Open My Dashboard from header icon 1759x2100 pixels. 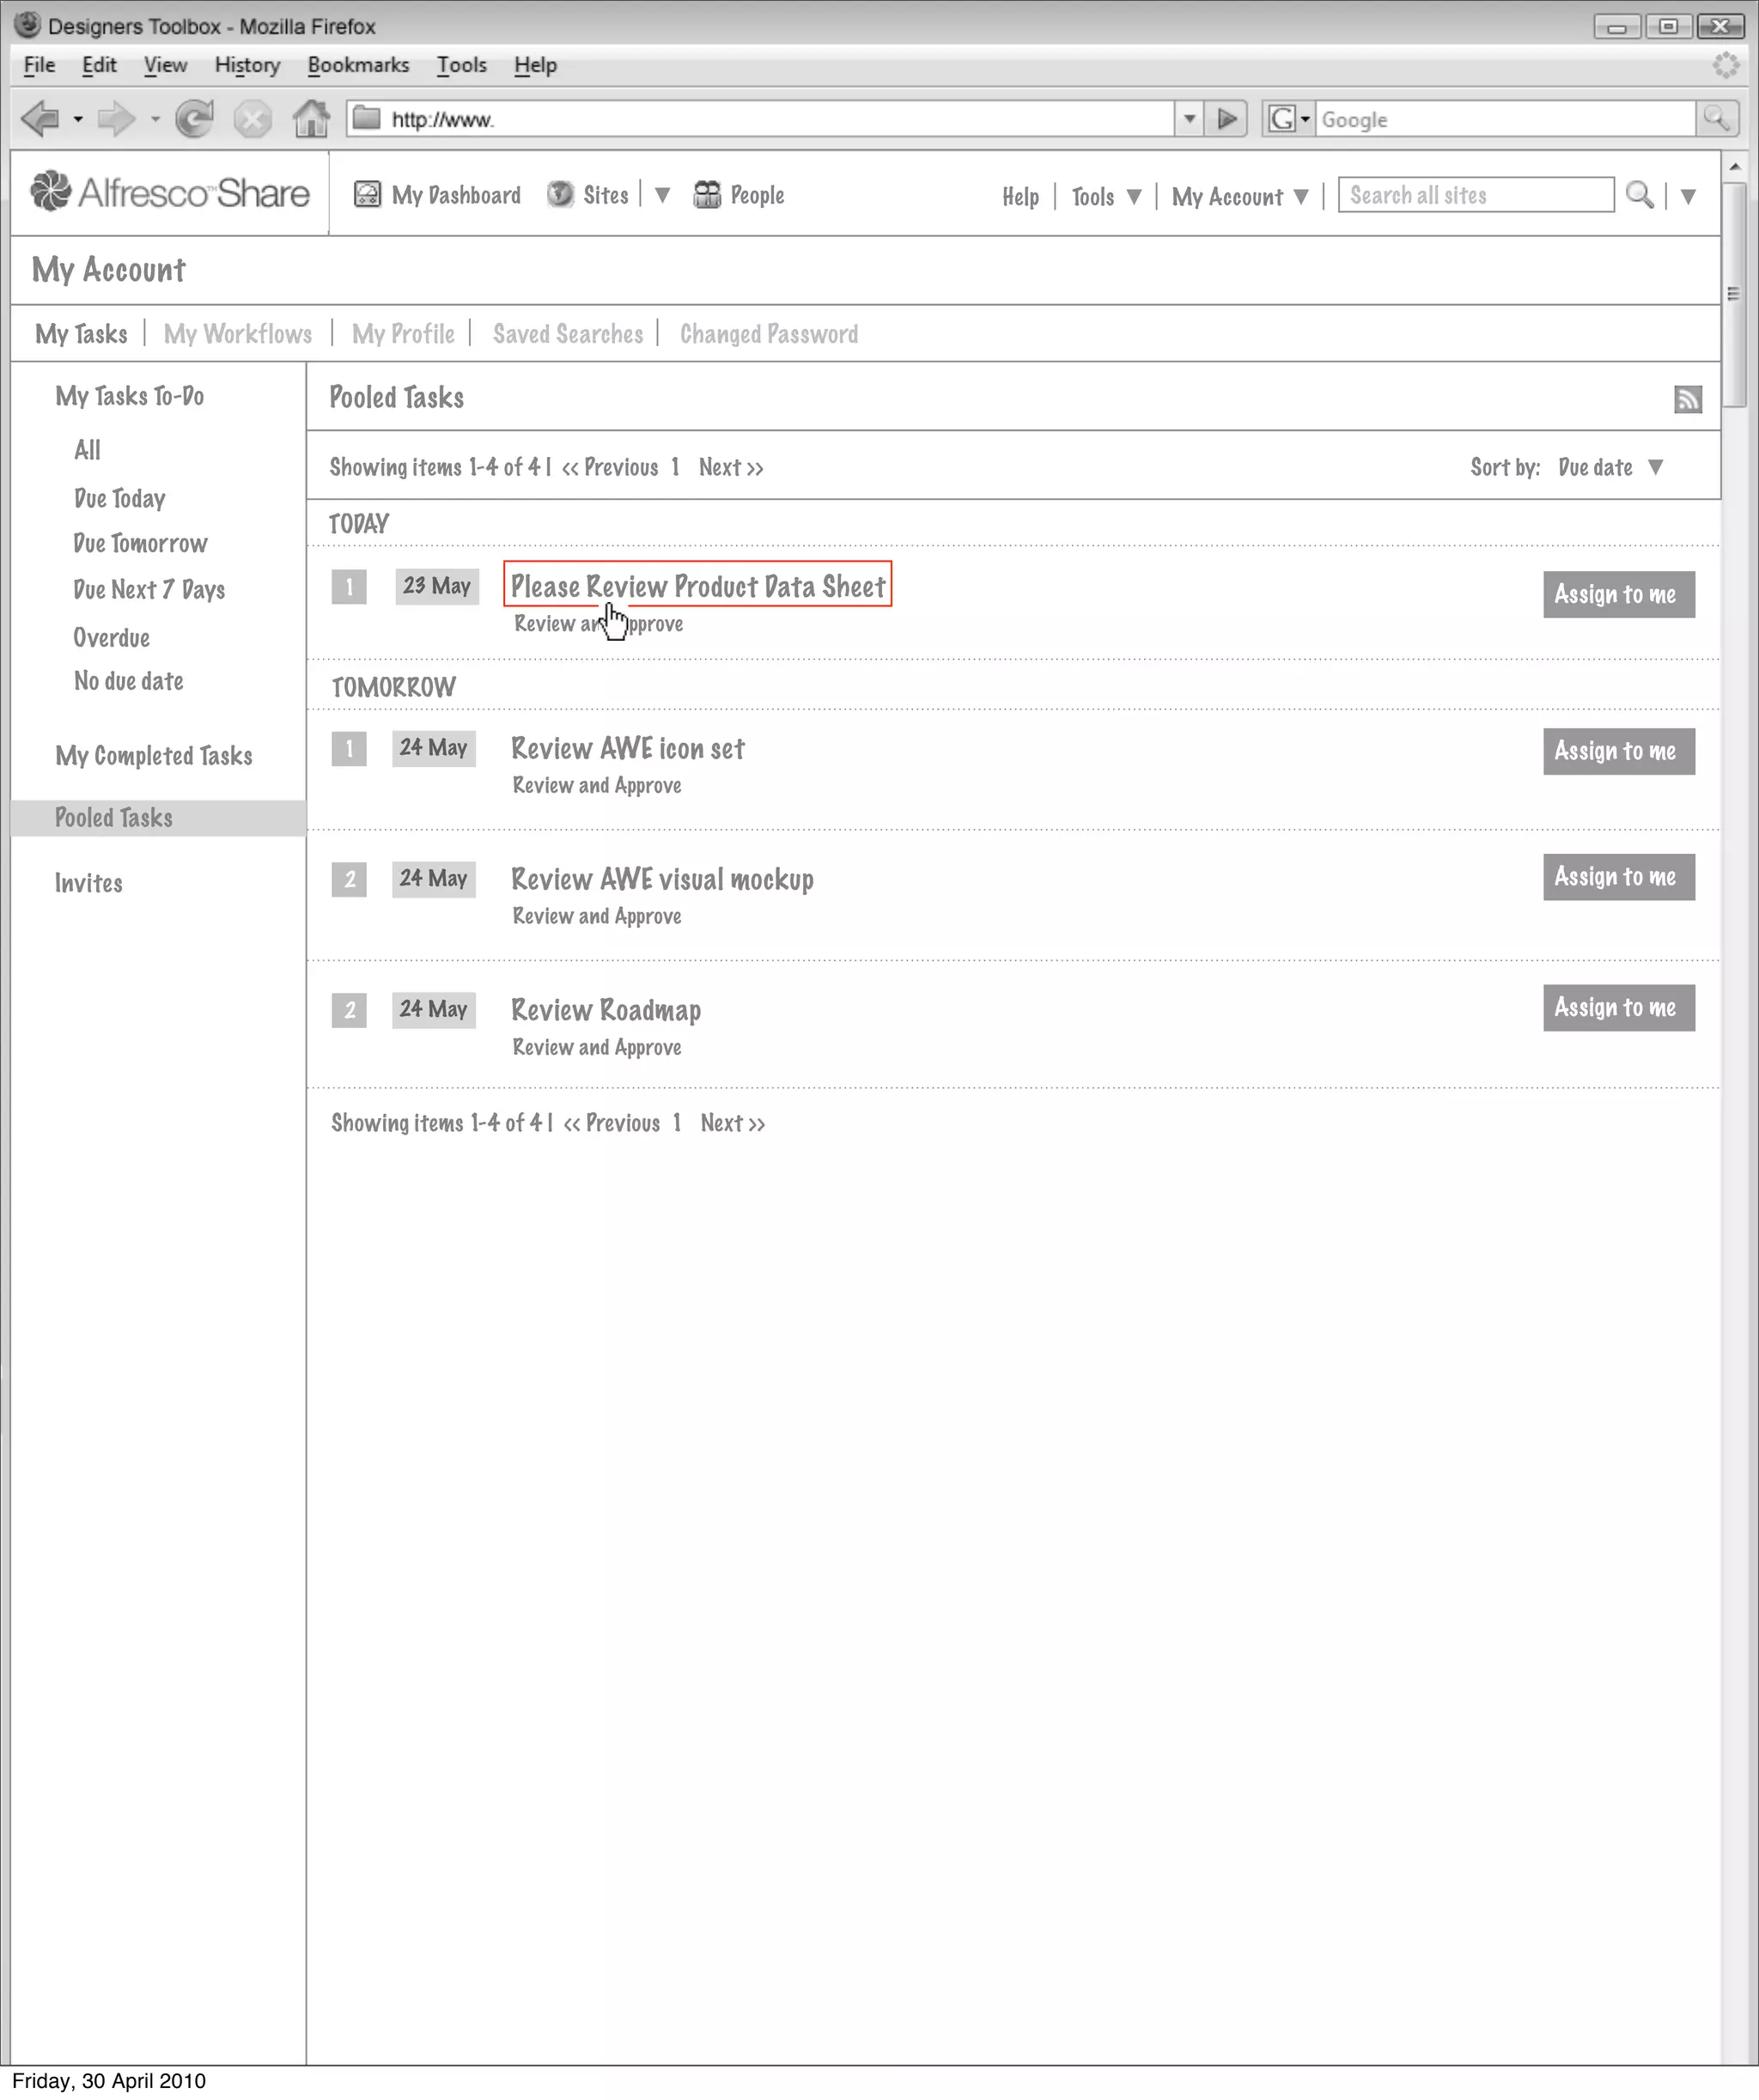click(x=367, y=195)
